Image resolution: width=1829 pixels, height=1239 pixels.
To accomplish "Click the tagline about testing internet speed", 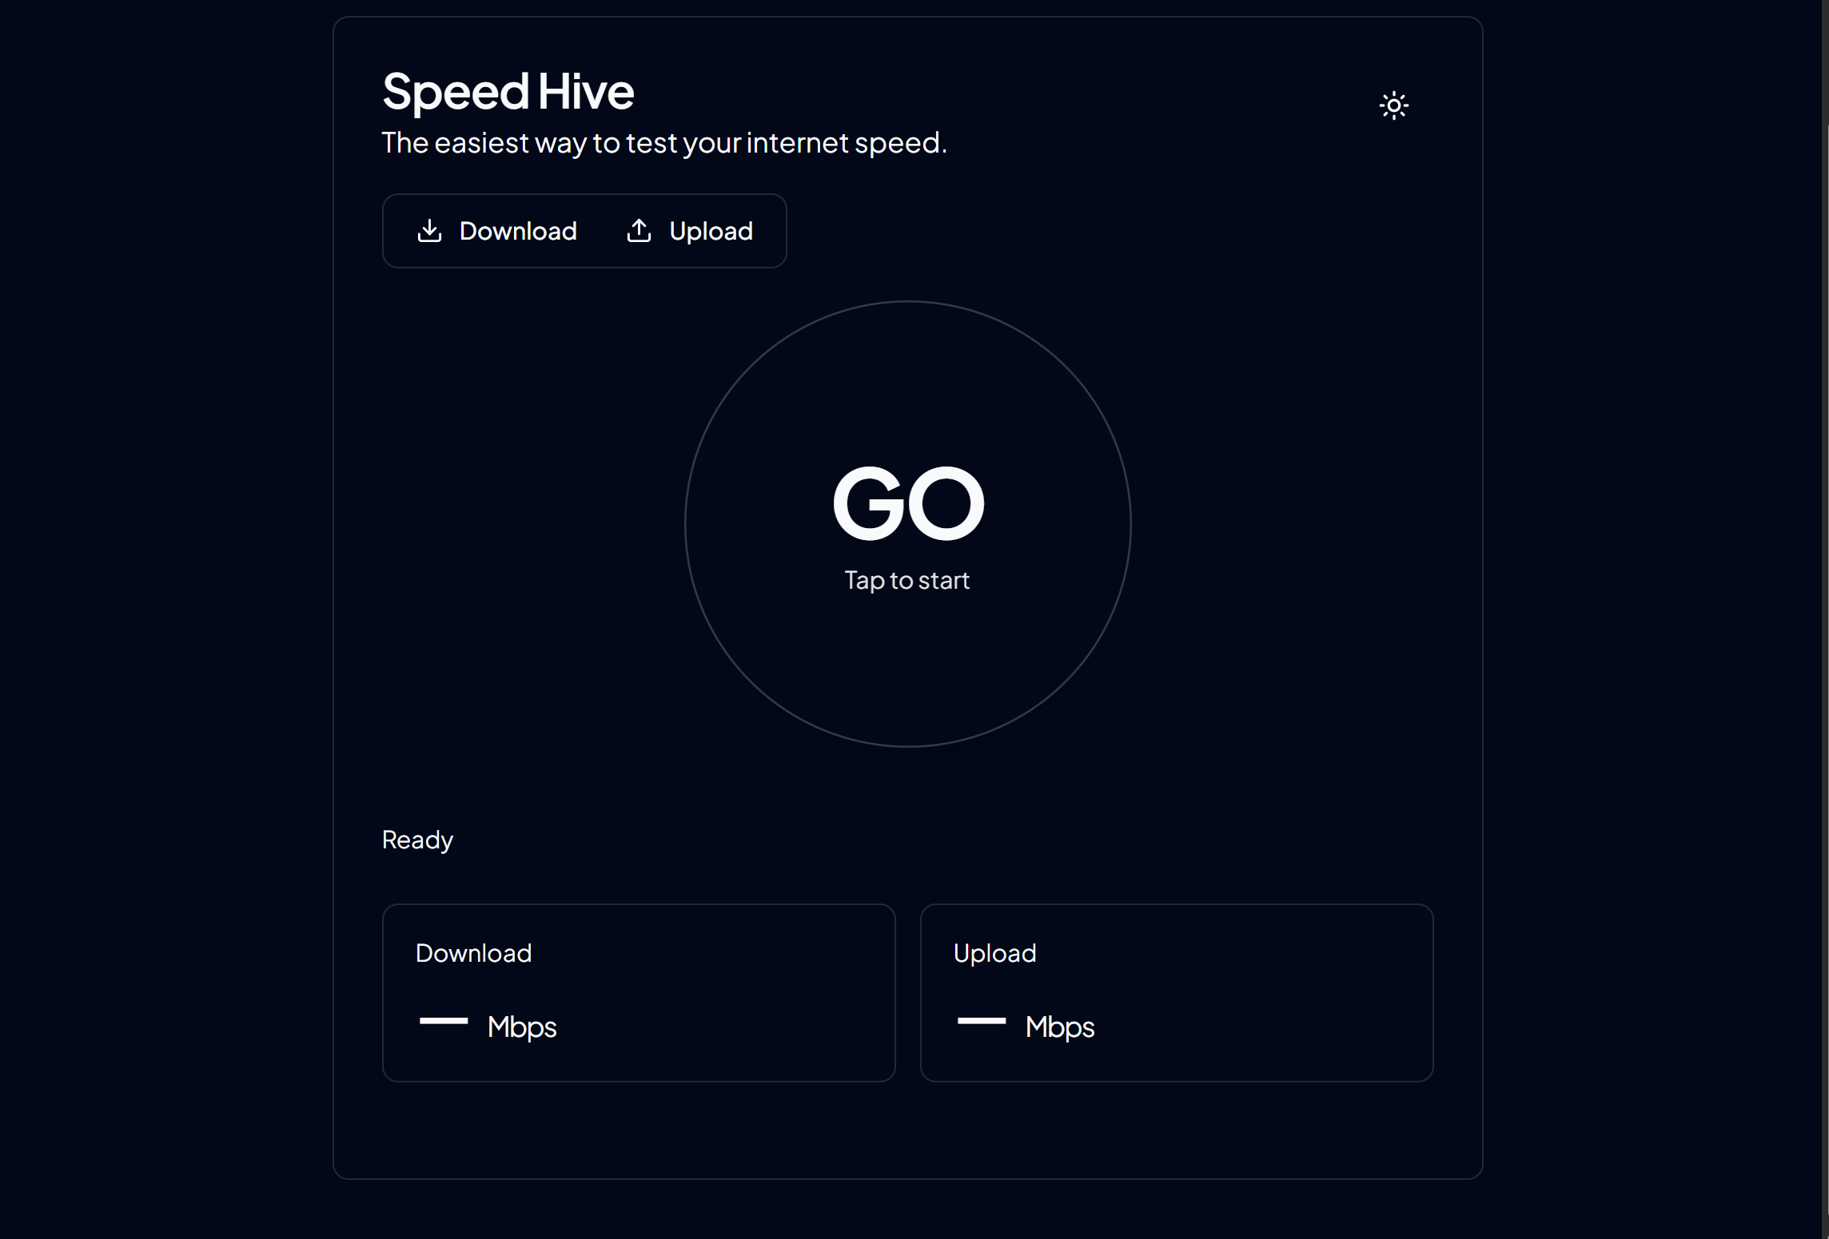I will coord(663,143).
